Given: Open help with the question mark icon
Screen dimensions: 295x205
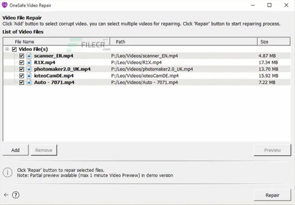Looking at the screenshot, I should [15, 195].
